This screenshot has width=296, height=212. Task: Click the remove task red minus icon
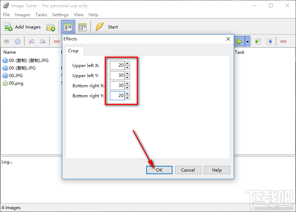(x=283, y=41)
